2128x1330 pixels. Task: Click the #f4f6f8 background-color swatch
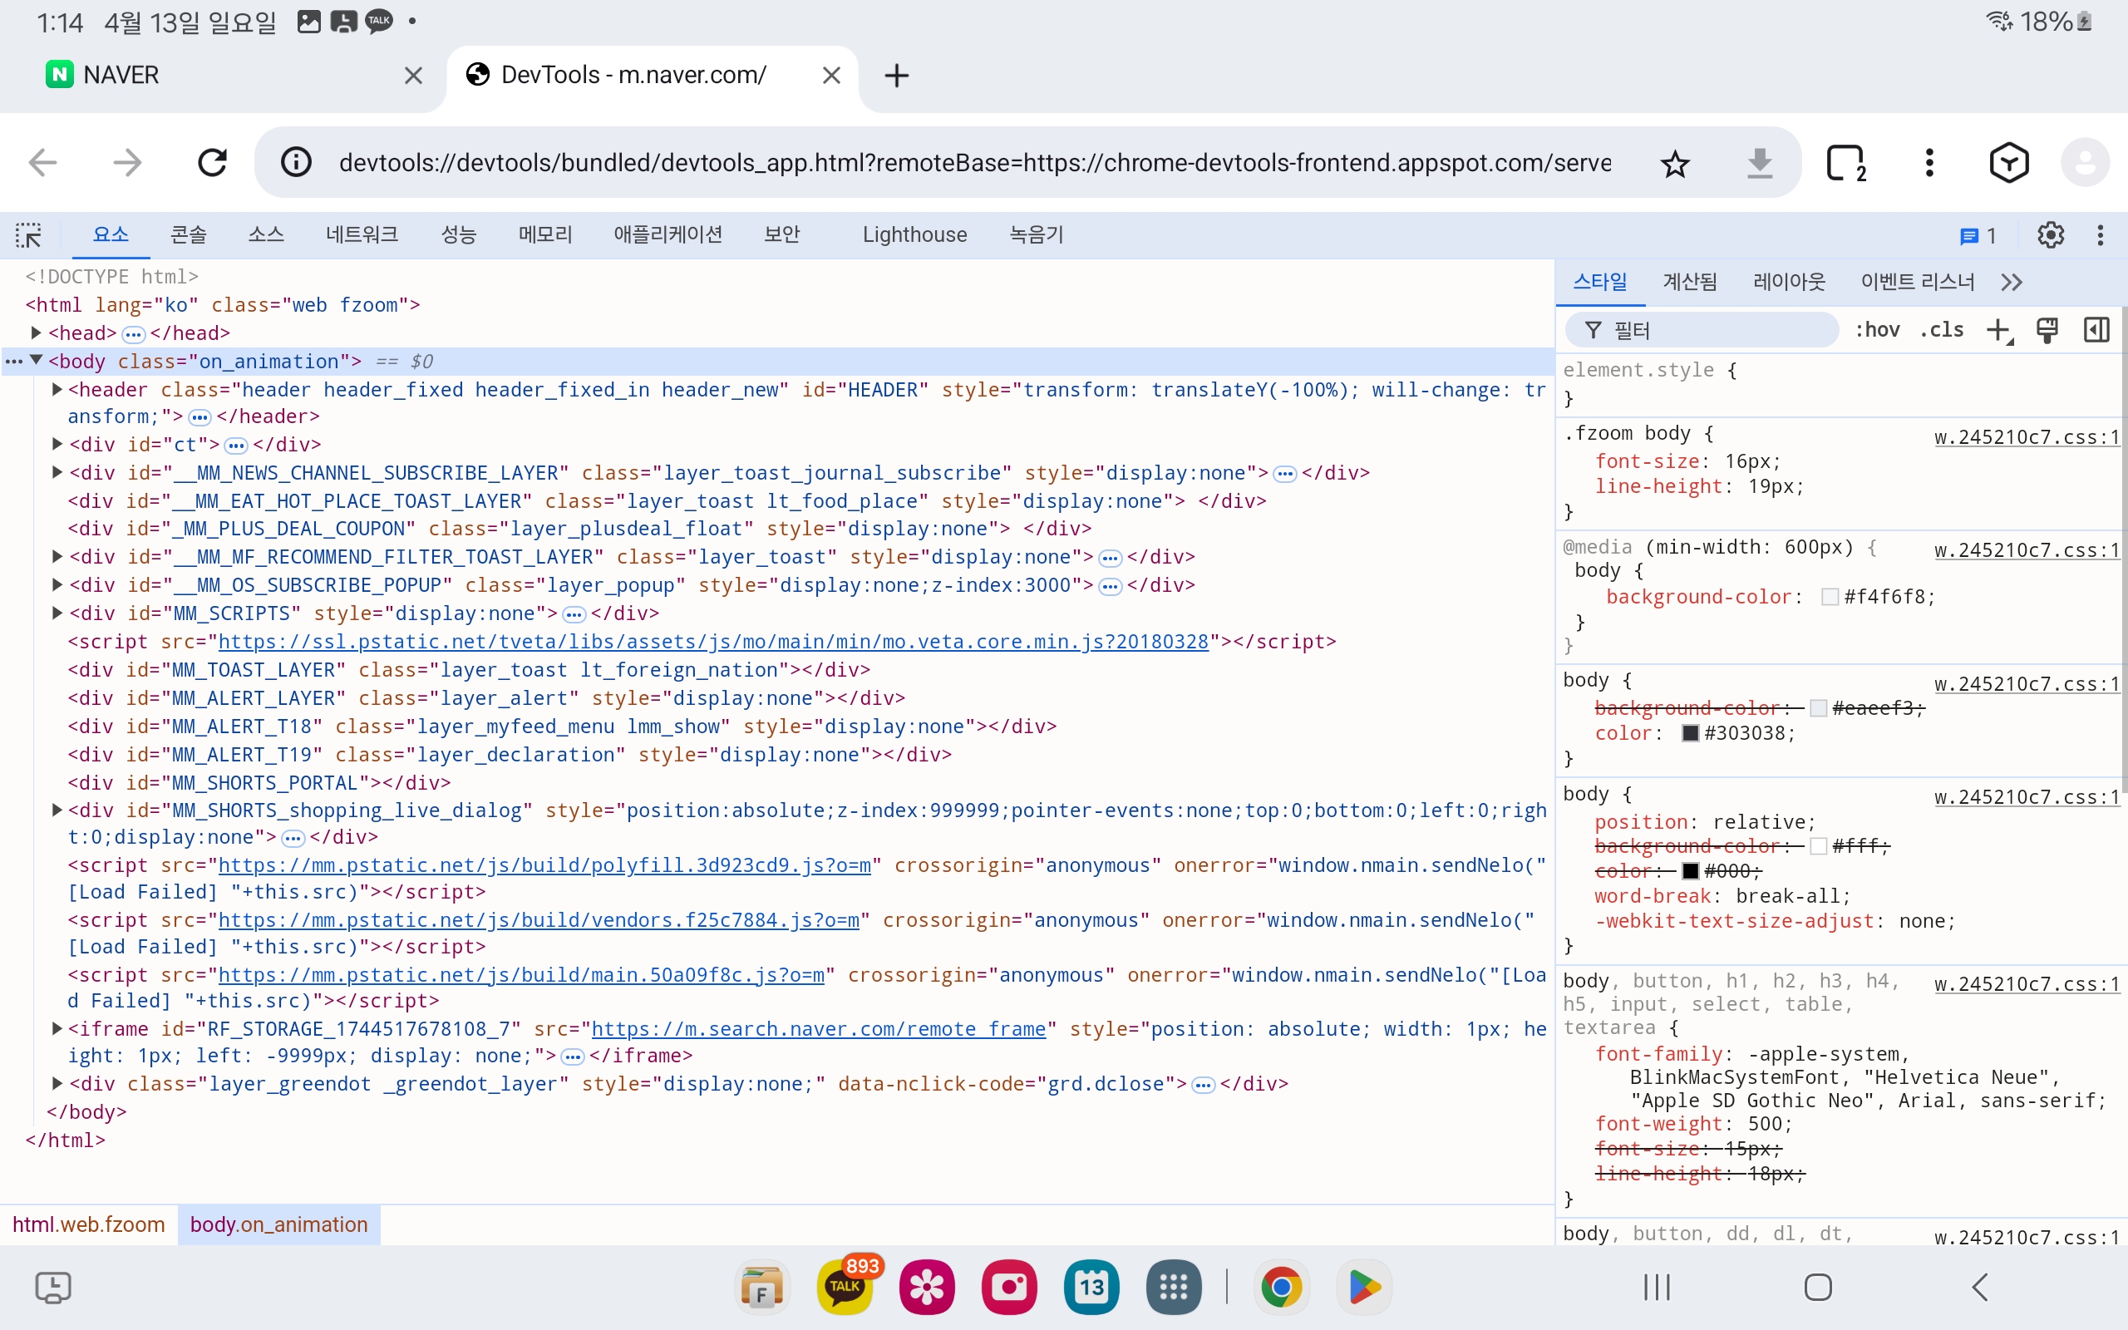click(x=1830, y=598)
